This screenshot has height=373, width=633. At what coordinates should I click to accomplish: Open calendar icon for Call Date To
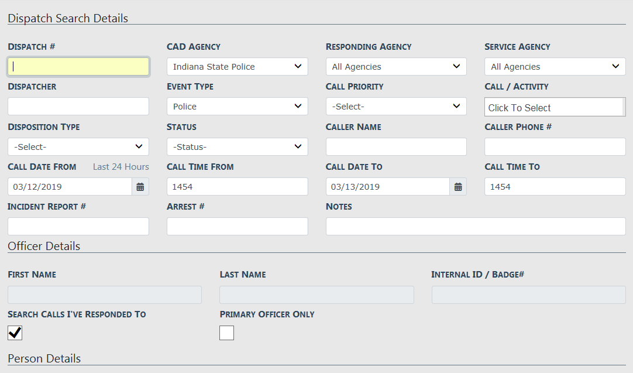(x=458, y=187)
